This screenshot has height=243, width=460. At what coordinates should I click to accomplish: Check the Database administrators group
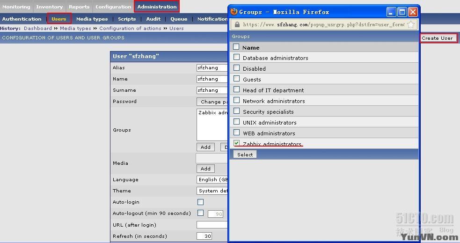[236, 57]
